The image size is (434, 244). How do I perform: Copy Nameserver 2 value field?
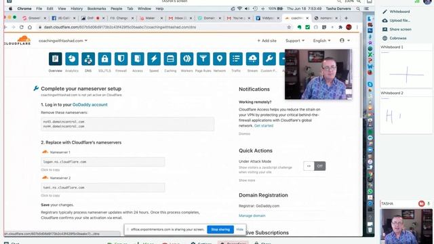coord(102,188)
